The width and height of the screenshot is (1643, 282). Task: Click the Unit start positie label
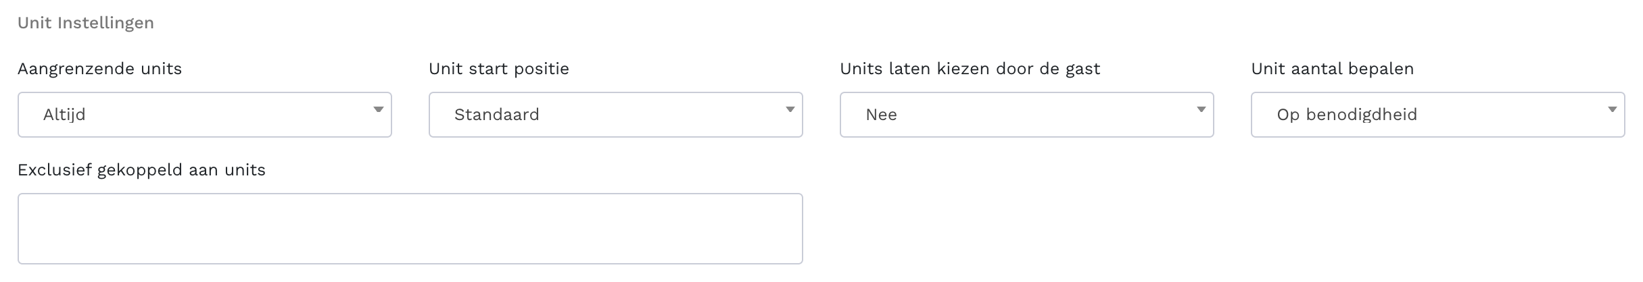[499, 69]
